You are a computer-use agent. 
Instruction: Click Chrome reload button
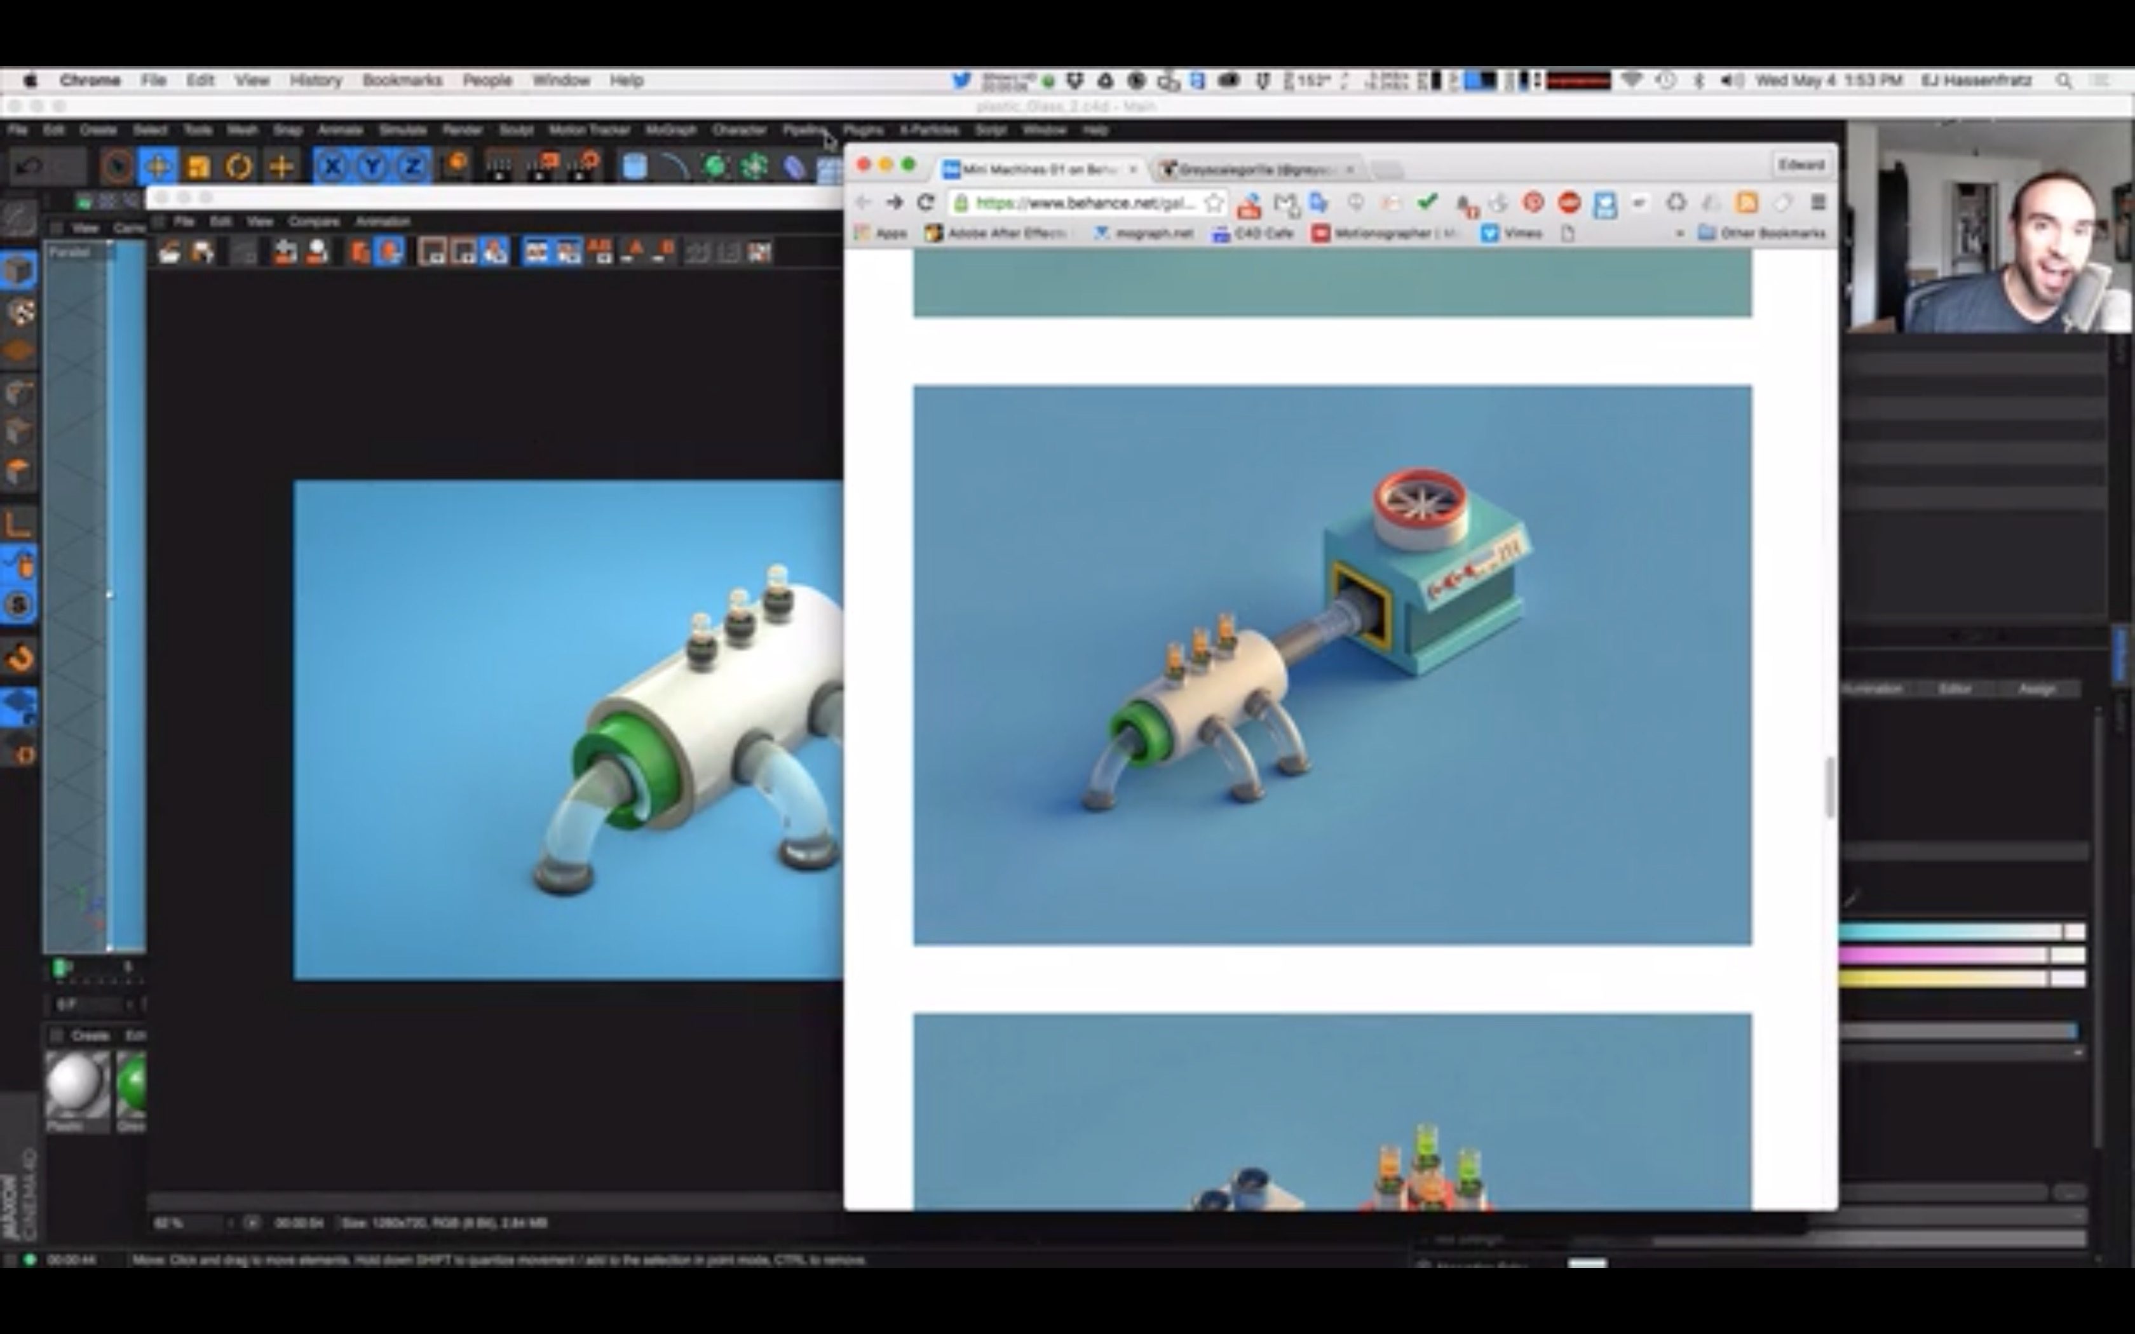click(925, 203)
